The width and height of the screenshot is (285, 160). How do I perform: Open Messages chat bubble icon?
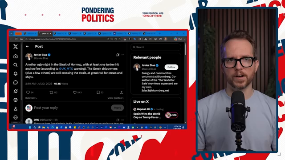click(16, 82)
